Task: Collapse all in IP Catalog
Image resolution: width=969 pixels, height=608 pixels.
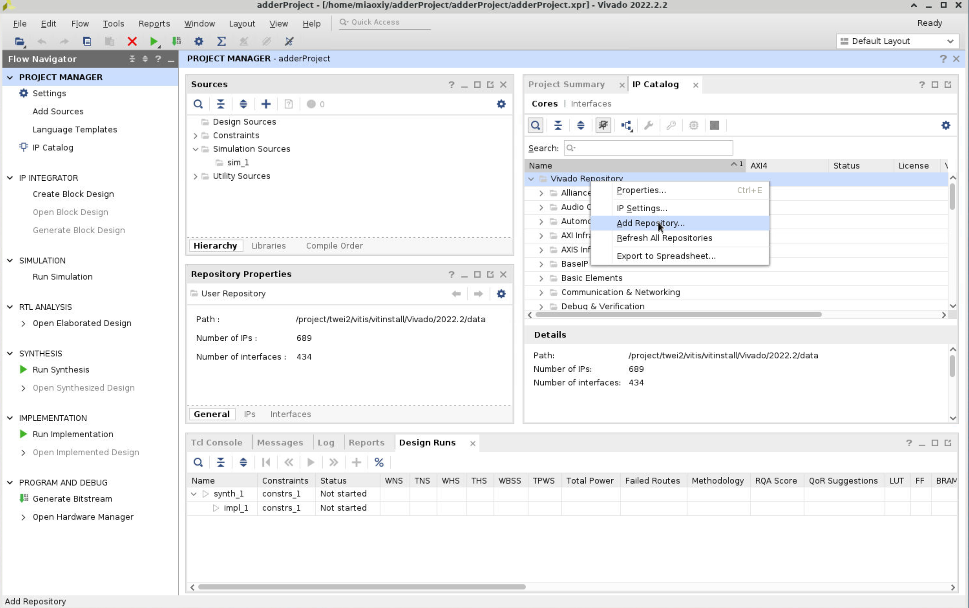Action: (x=558, y=126)
